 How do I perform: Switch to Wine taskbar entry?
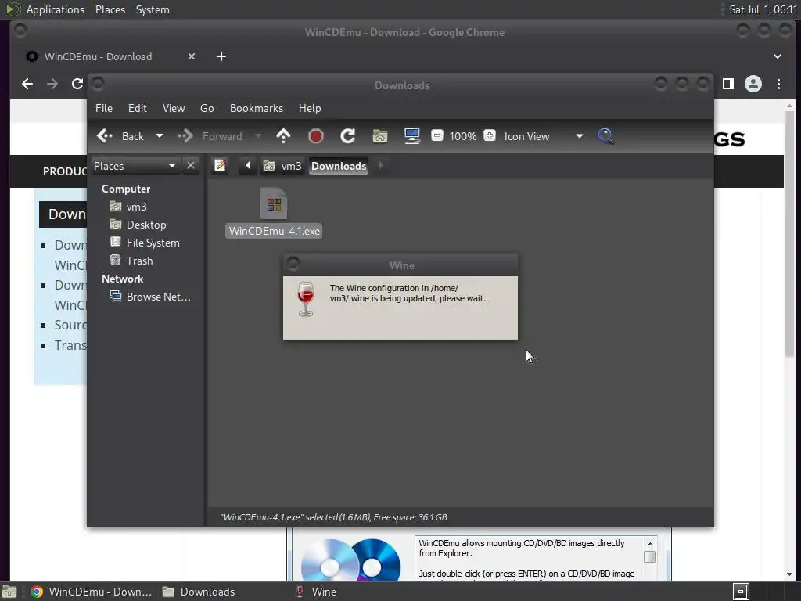317,592
